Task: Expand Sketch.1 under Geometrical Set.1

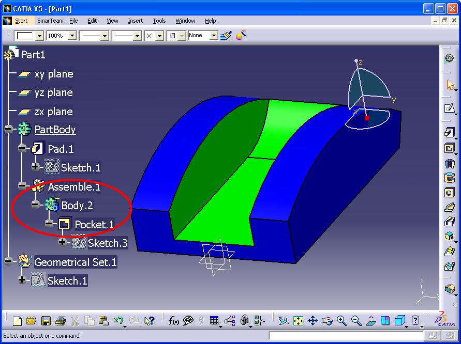Action: [x=22, y=280]
